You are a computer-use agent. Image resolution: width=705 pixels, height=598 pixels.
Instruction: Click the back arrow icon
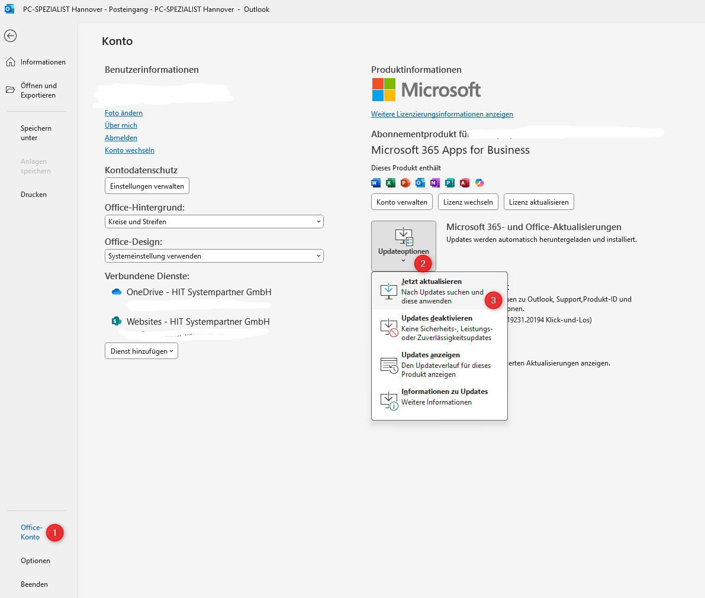pos(11,36)
